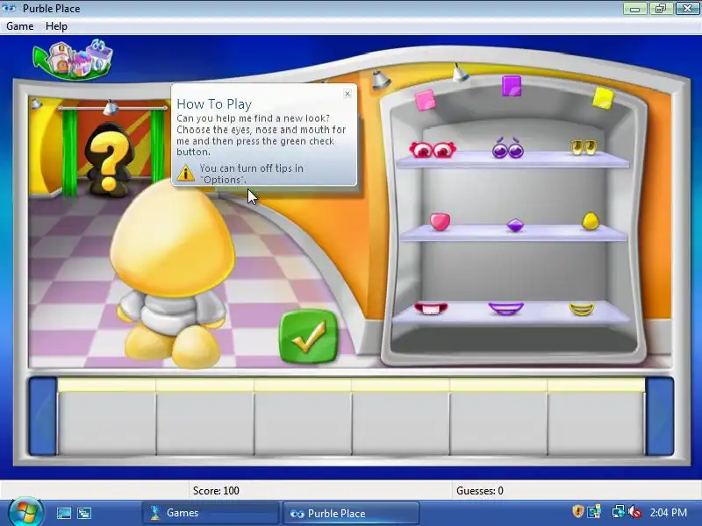702x526 pixels.
Task: Click the mystery Purble with the question mark
Action: click(108, 160)
